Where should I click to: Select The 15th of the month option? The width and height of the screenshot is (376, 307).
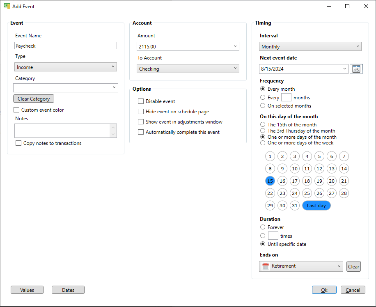tap(263, 124)
